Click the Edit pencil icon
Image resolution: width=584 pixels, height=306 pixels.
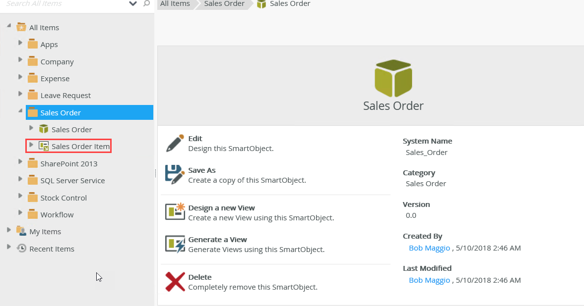point(175,143)
